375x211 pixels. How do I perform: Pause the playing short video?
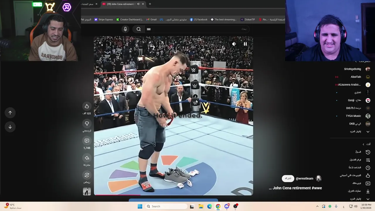[245, 44]
